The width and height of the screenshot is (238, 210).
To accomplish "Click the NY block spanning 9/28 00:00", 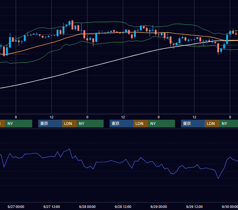I will (x=90, y=124).
